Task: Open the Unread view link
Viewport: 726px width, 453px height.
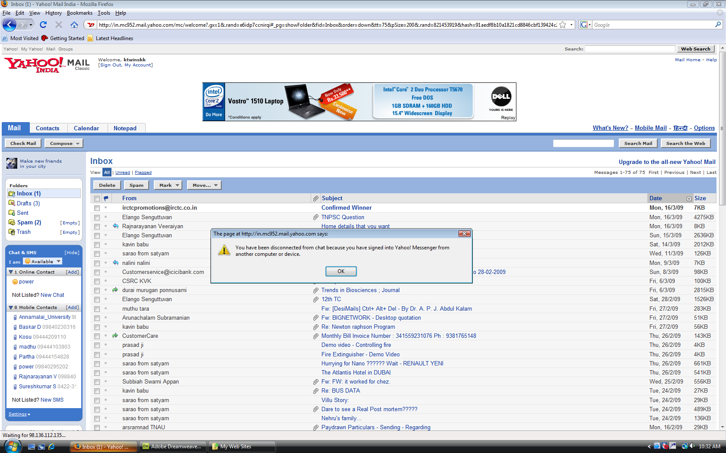Action: pyautogui.click(x=122, y=173)
